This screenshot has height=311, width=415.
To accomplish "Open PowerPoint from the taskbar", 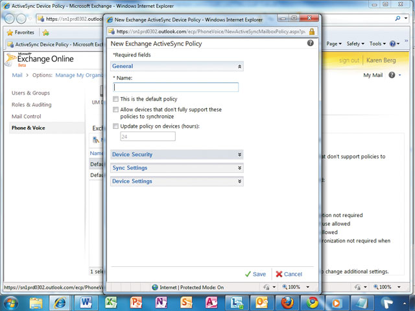I will (136, 302).
